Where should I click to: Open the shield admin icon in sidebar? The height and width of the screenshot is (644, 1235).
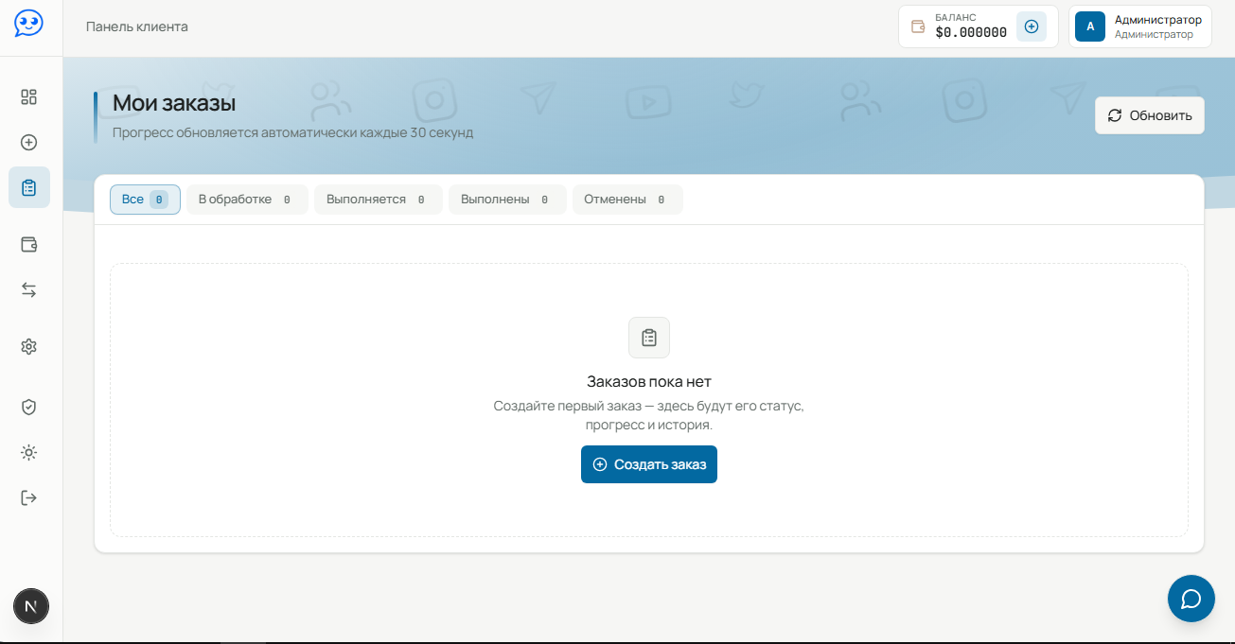pos(29,407)
